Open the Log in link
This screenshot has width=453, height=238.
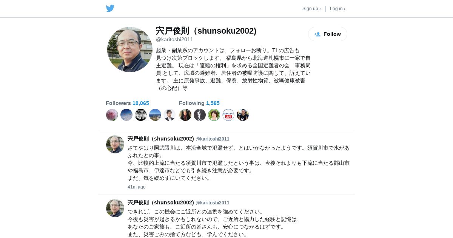pos(337,9)
